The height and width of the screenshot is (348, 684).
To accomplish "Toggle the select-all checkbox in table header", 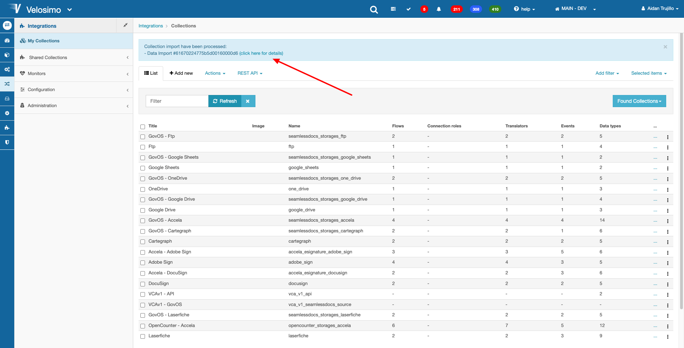I will 142,127.
